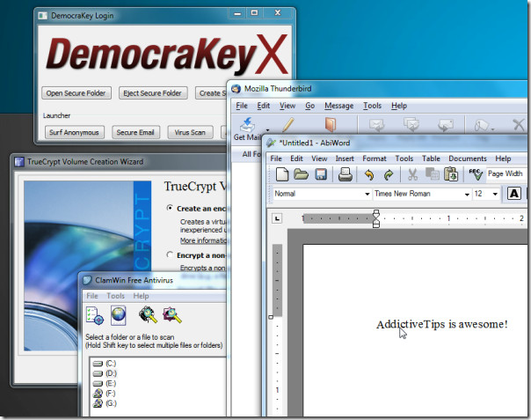Open the Normal style dropdown in AbiWord
The width and height of the screenshot is (531, 420).
point(367,194)
